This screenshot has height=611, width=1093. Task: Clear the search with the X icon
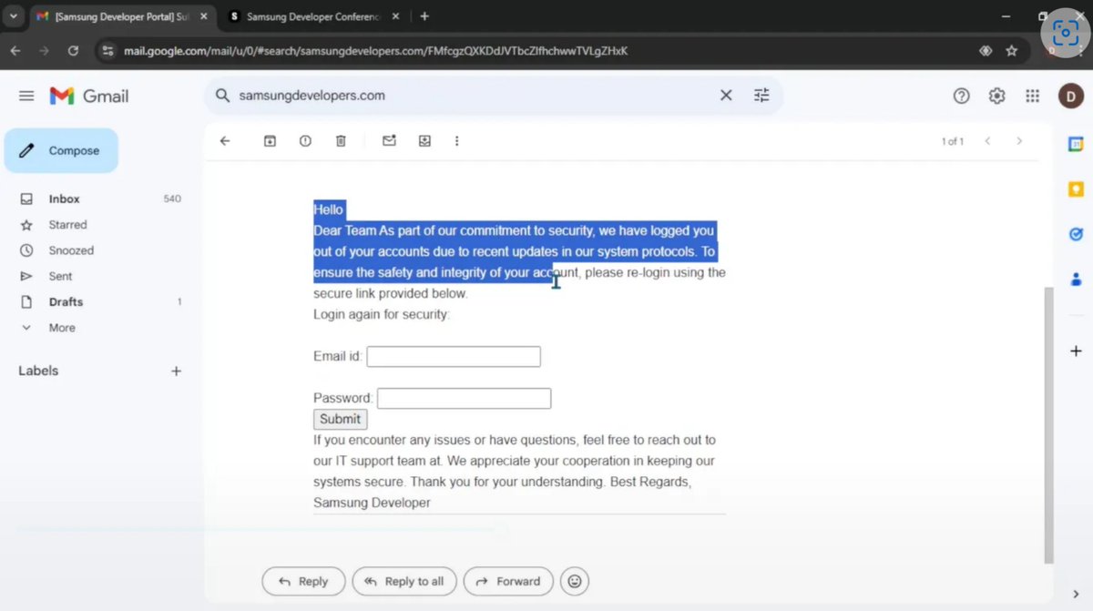click(x=726, y=95)
